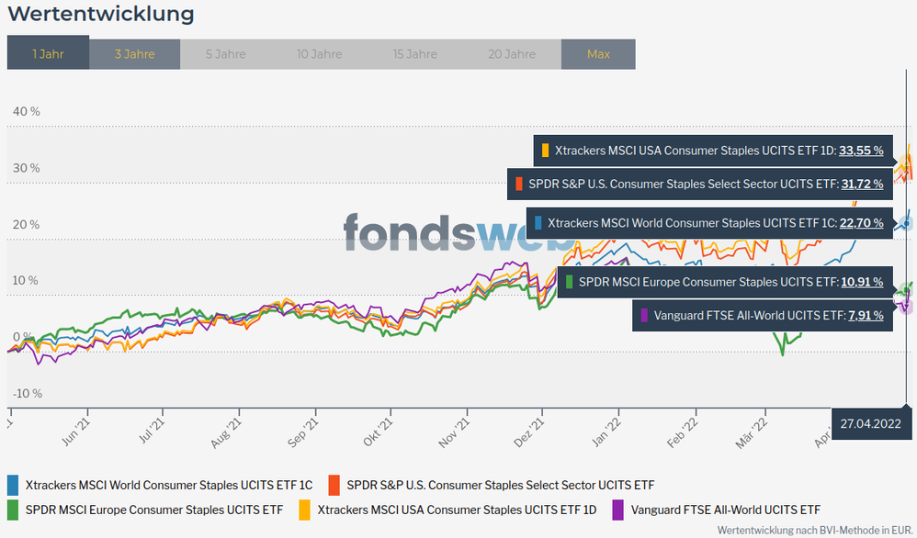This screenshot has width=917, height=538.
Task: Click the orange-red SPDR S&P U.S. legend swatch
Action: [334, 485]
